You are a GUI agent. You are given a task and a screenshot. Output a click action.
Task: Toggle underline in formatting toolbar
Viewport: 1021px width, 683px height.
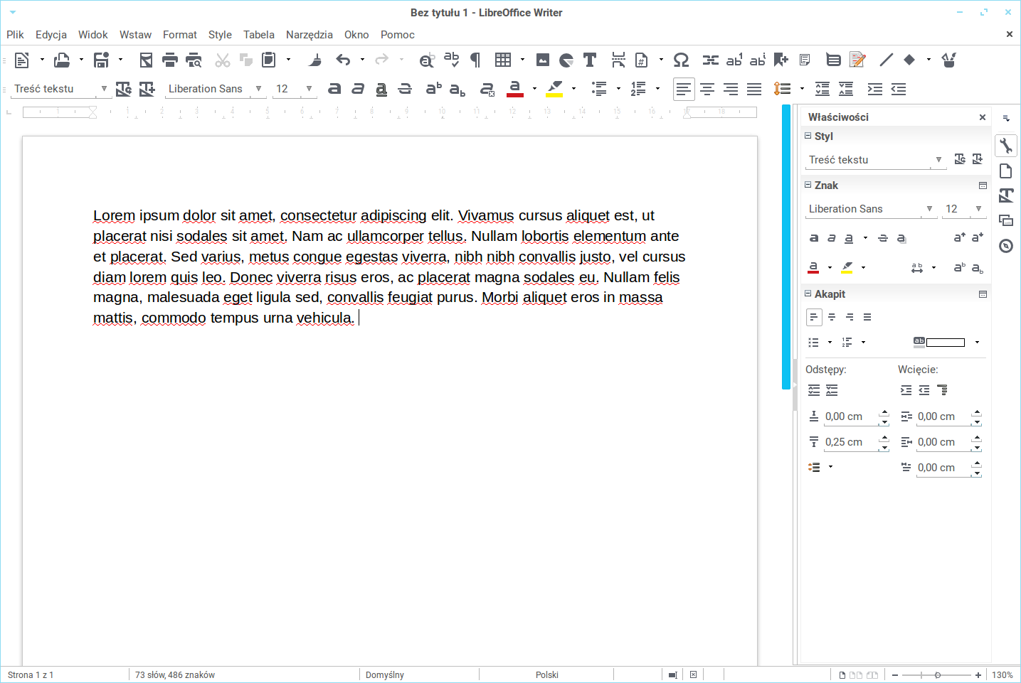pos(381,89)
